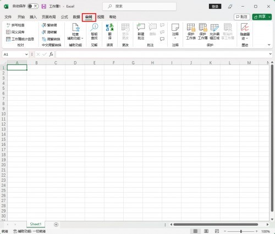The width and height of the screenshot is (275, 234).
Task: Click the Comments (批注) button at top right
Action: pyautogui.click(x=242, y=17)
